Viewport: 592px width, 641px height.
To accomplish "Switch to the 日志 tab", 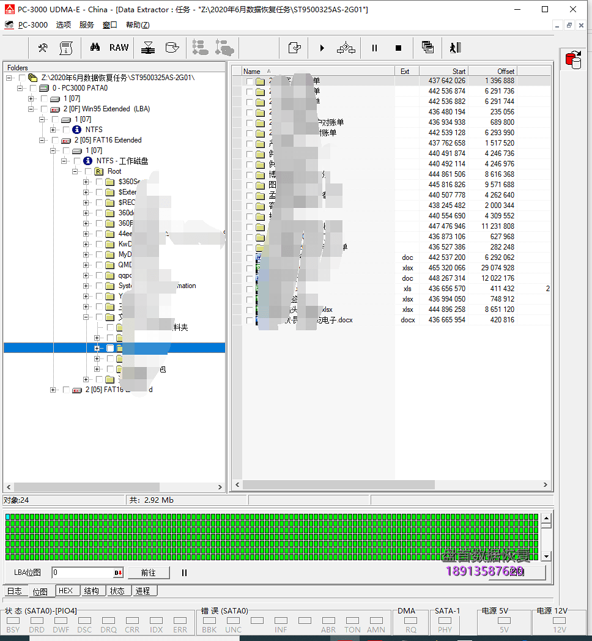I will tap(15, 591).
